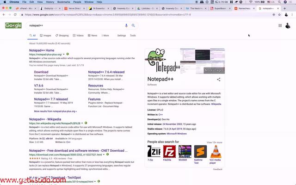
Task: Click the green badge beside the Wikipedia URL
Action: click(x=86, y=123)
